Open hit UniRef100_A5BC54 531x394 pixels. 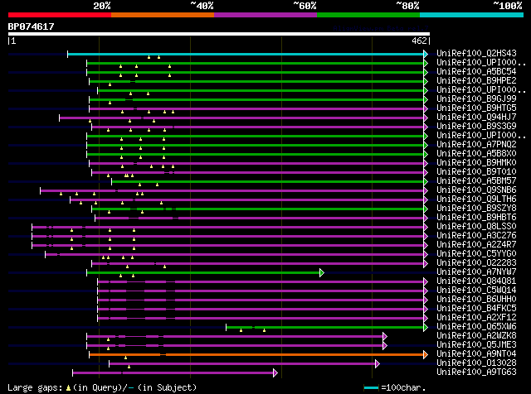[476, 72]
